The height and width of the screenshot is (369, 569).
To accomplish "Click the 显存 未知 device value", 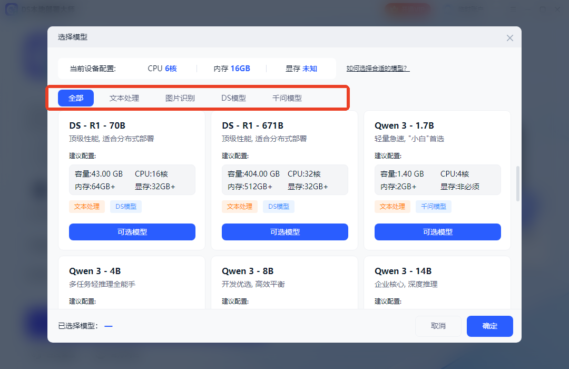I will coord(301,69).
